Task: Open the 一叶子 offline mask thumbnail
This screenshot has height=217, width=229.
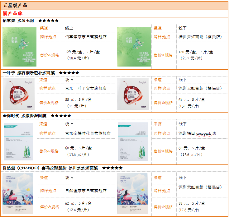Action: (133, 94)
